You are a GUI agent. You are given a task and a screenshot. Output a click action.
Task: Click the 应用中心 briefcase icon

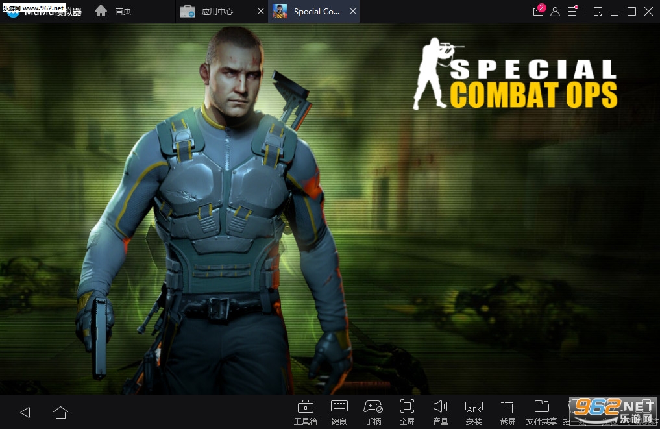point(188,12)
